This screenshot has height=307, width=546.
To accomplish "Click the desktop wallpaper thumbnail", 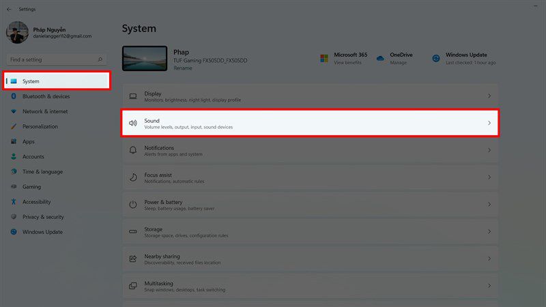I will click(x=145, y=58).
